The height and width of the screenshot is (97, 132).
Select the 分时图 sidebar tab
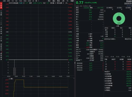point(1,6)
